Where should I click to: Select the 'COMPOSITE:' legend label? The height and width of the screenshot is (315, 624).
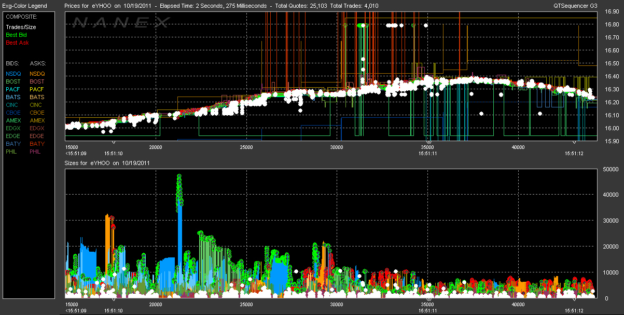(x=21, y=17)
